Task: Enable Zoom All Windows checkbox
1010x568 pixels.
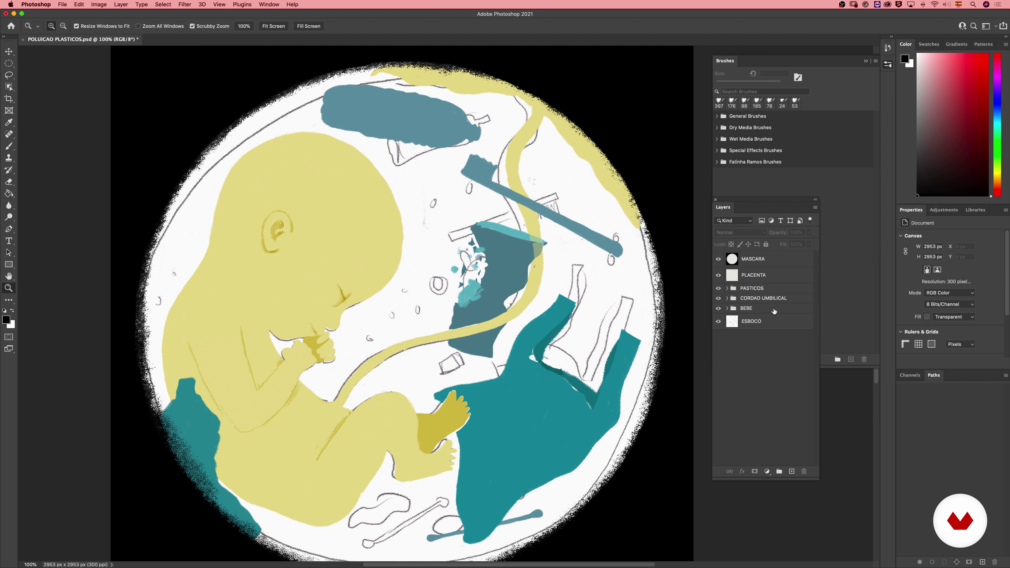Action: click(138, 26)
